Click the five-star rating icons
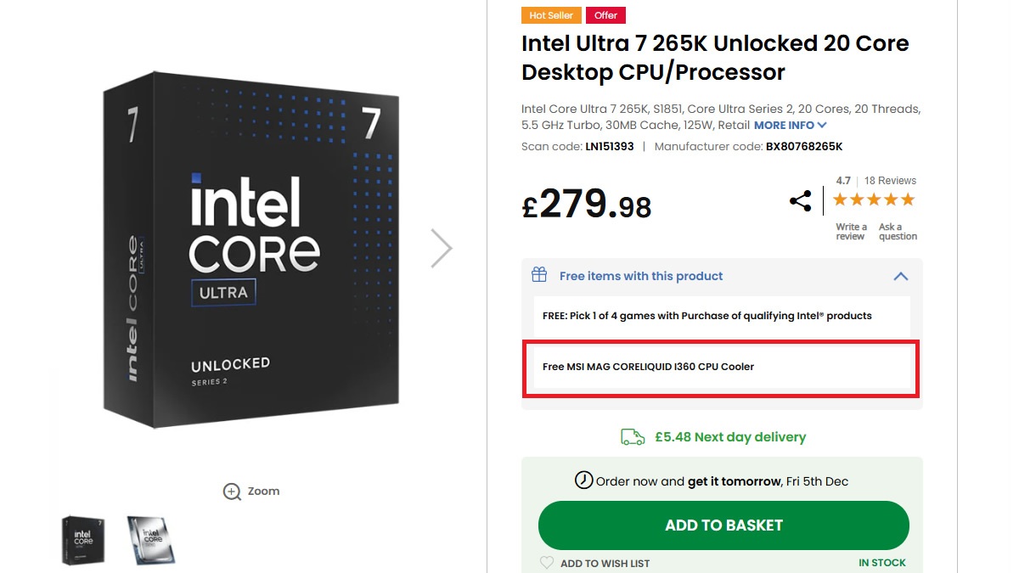The height and width of the screenshot is (573, 1019). (x=873, y=199)
